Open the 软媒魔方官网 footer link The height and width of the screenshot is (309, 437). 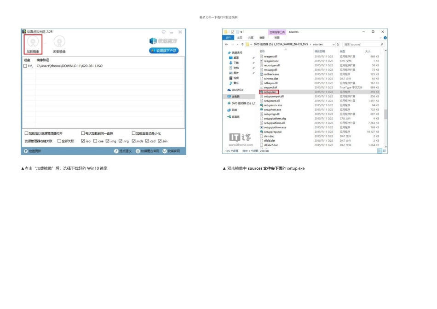148,151
